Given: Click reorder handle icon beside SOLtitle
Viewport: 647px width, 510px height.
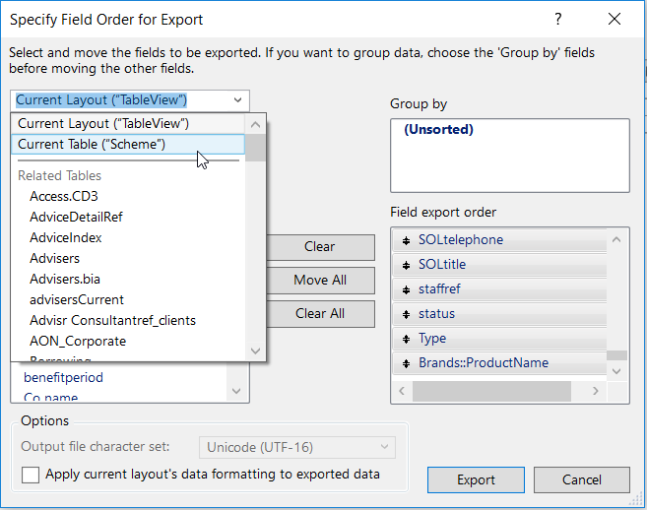Looking at the screenshot, I should coord(407,265).
